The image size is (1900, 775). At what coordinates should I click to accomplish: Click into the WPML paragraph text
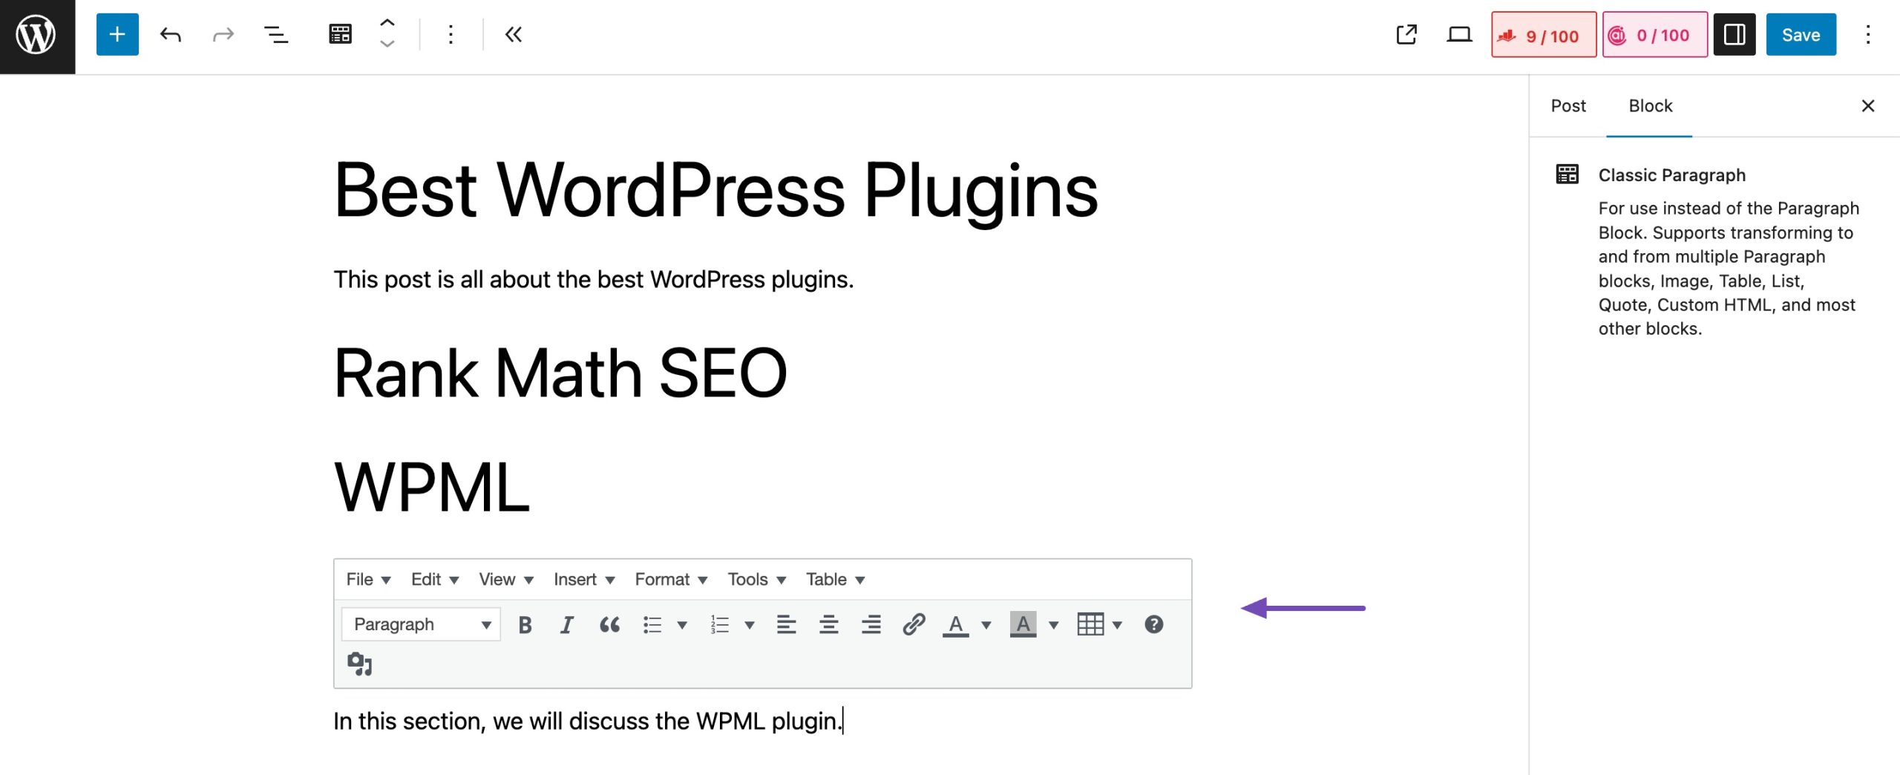click(x=588, y=721)
